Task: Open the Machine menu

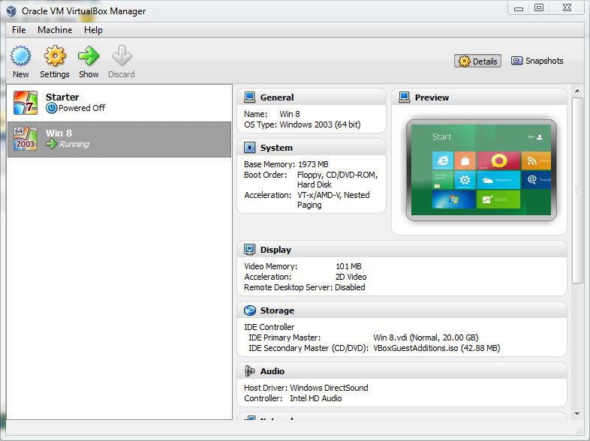Action: point(55,30)
